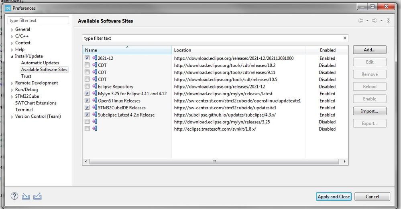
Task: Click the Import... button
Action: point(370,111)
